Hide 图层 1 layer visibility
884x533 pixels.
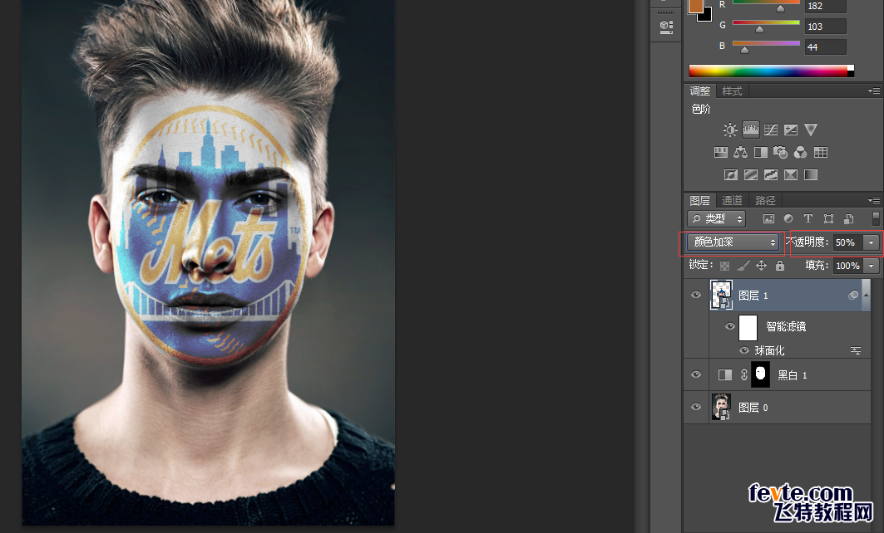tap(696, 295)
